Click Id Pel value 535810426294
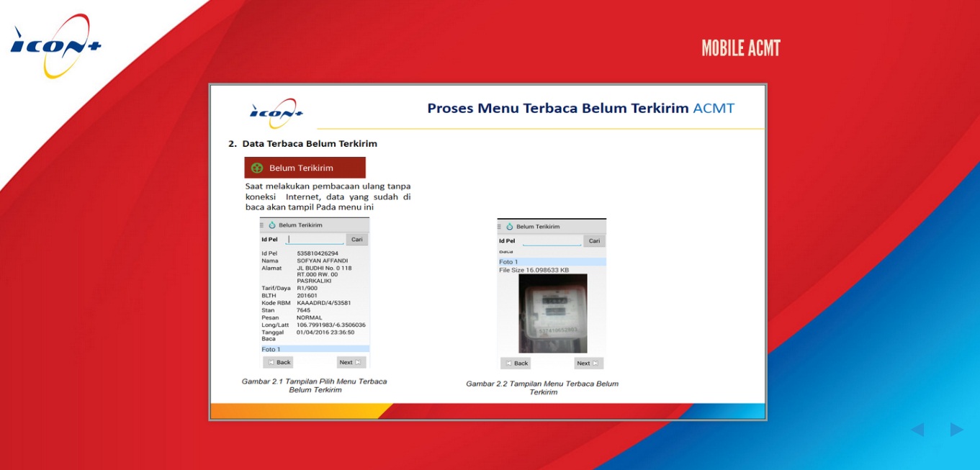 (318, 253)
